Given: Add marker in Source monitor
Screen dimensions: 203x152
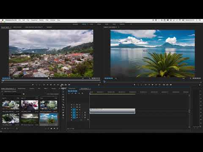Looking at the screenshot, I should click(x=33, y=85).
